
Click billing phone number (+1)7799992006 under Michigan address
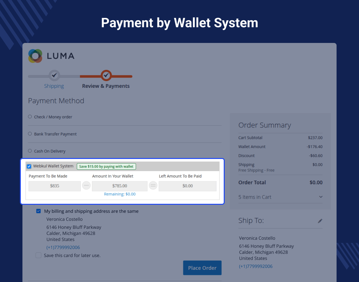coord(63,247)
